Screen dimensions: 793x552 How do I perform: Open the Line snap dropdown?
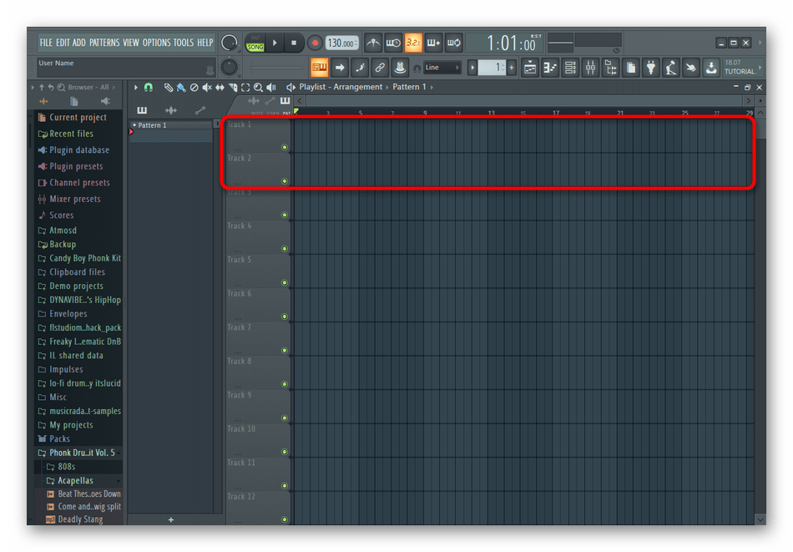pyautogui.click(x=442, y=68)
